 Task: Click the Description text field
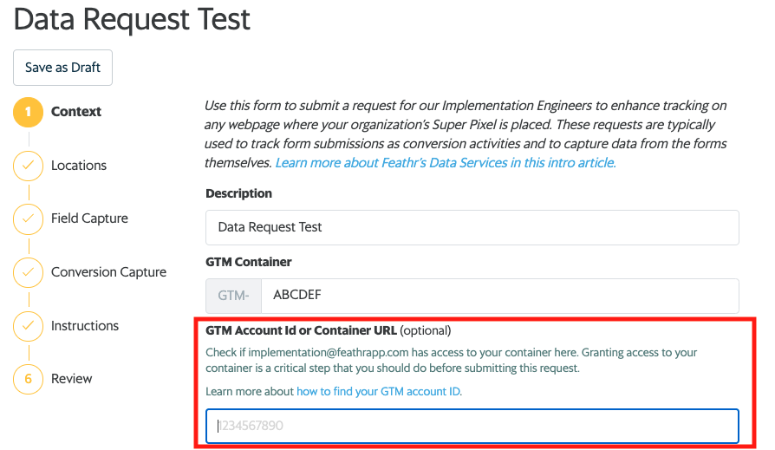472,227
